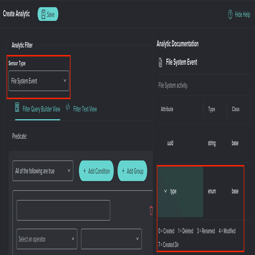Viewport: 255px width, 255px height.
Task: Open the Sensor Type File System Event dropdown
Action: click(x=39, y=81)
